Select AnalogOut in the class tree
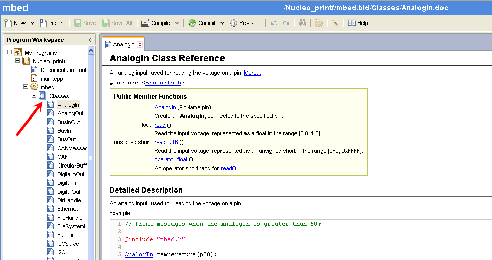Viewport: 492px width, 260px height. point(70,113)
